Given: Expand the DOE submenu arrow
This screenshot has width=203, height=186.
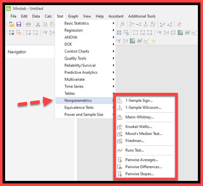Looking at the screenshot, I should [114, 44].
